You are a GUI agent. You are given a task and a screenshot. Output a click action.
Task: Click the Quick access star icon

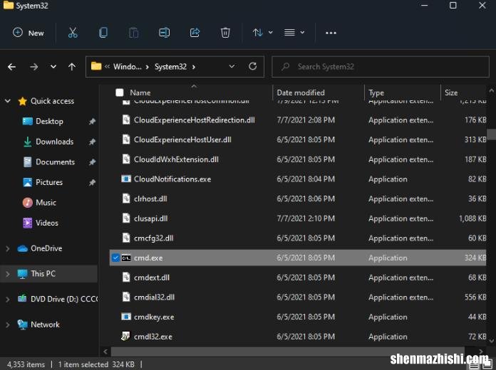pos(23,101)
